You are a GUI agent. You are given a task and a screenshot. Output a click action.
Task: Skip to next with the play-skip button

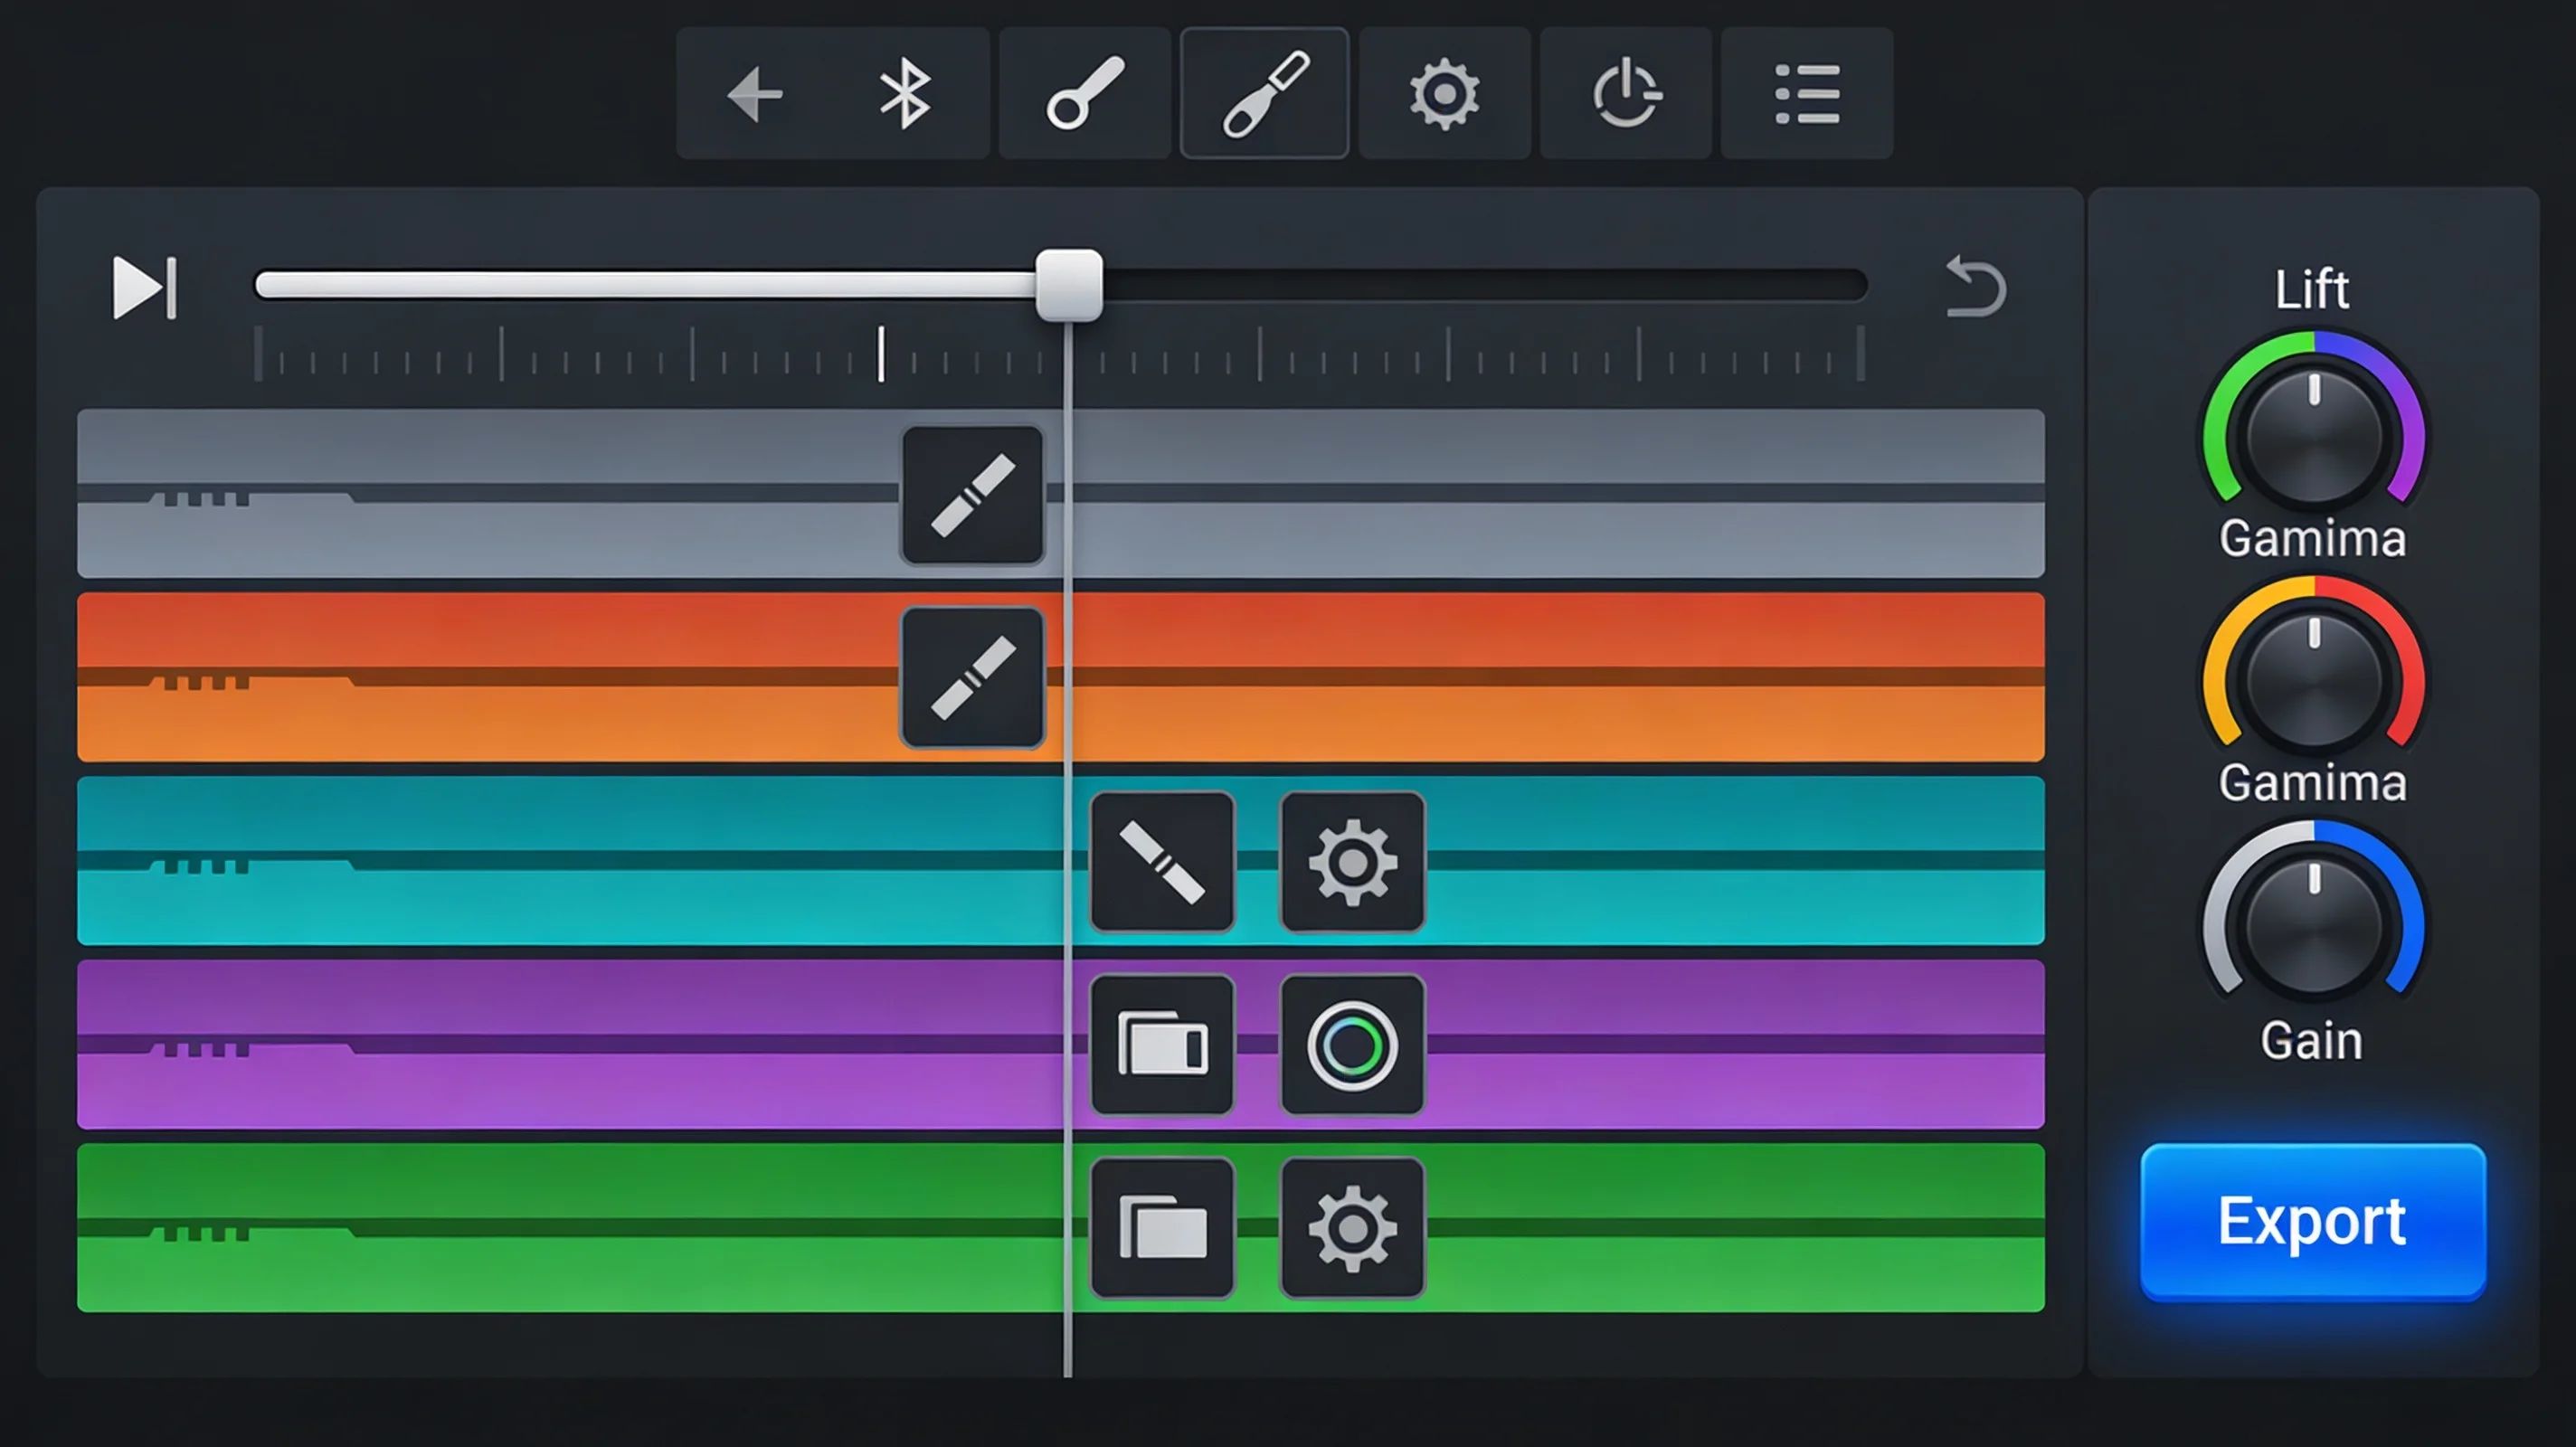click(x=145, y=288)
